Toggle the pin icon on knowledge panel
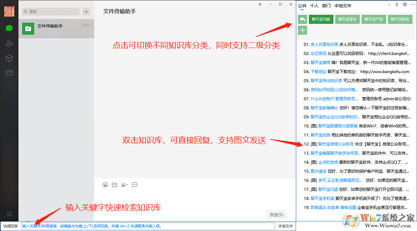 [x=397, y=5]
